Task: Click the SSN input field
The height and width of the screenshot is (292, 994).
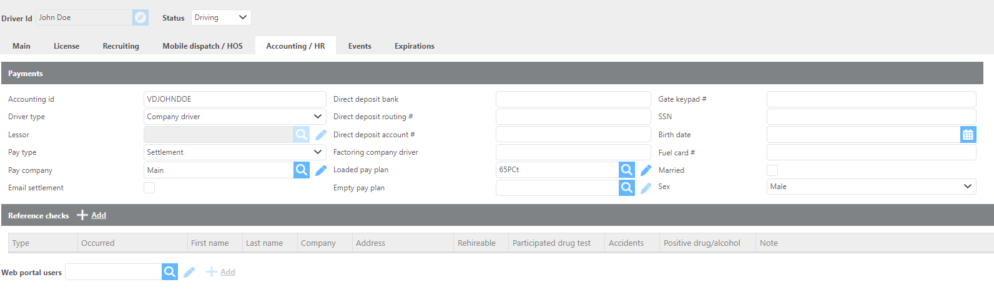Action: coord(871,117)
